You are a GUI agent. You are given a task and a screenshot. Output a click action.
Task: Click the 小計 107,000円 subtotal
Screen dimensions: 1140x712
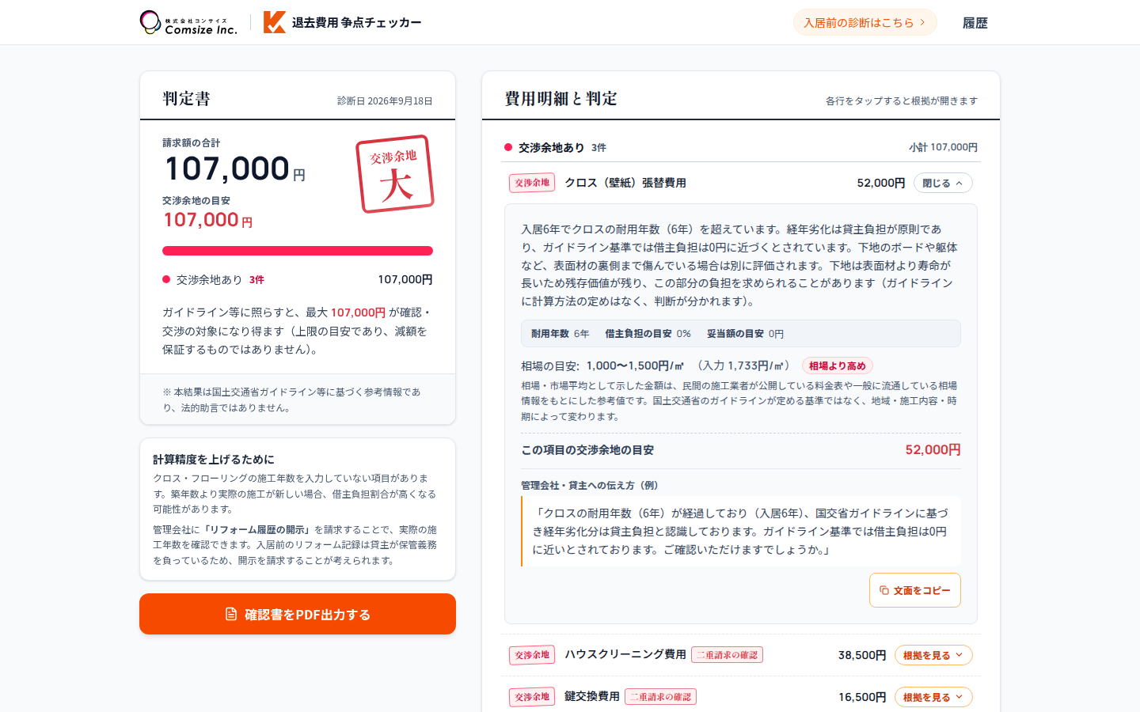[x=943, y=147]
